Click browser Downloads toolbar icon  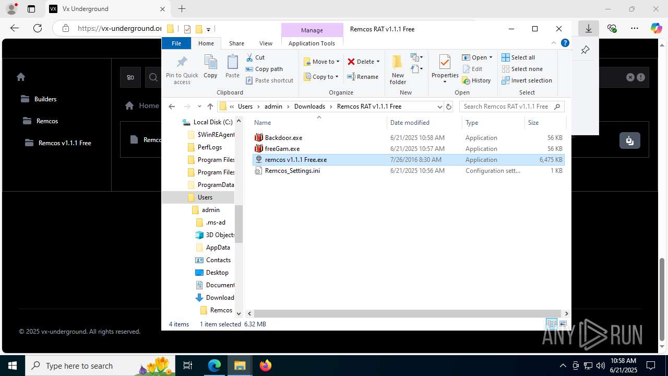[x=588, y=28]
